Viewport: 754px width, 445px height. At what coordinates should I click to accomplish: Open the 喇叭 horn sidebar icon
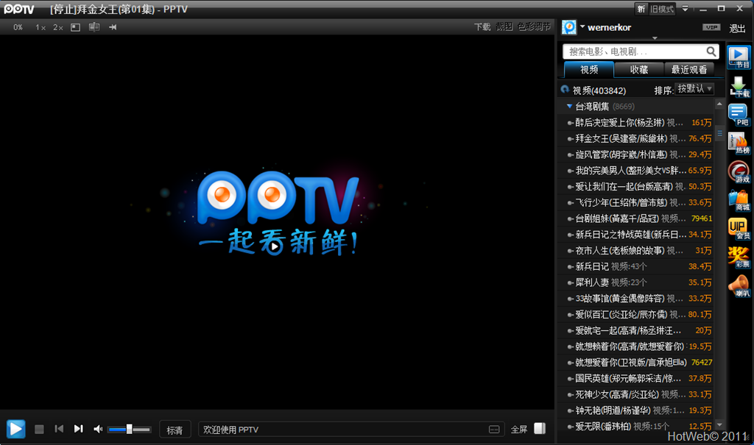click(739, 285)
